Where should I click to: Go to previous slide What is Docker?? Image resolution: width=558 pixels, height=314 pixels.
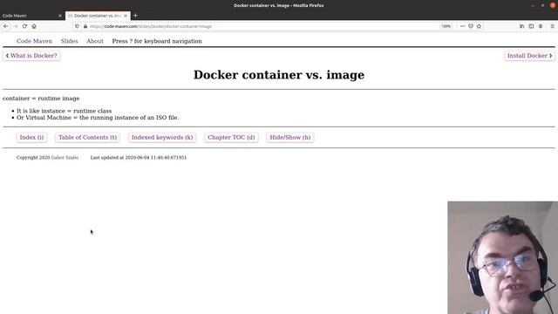click(x=31, y=56)
